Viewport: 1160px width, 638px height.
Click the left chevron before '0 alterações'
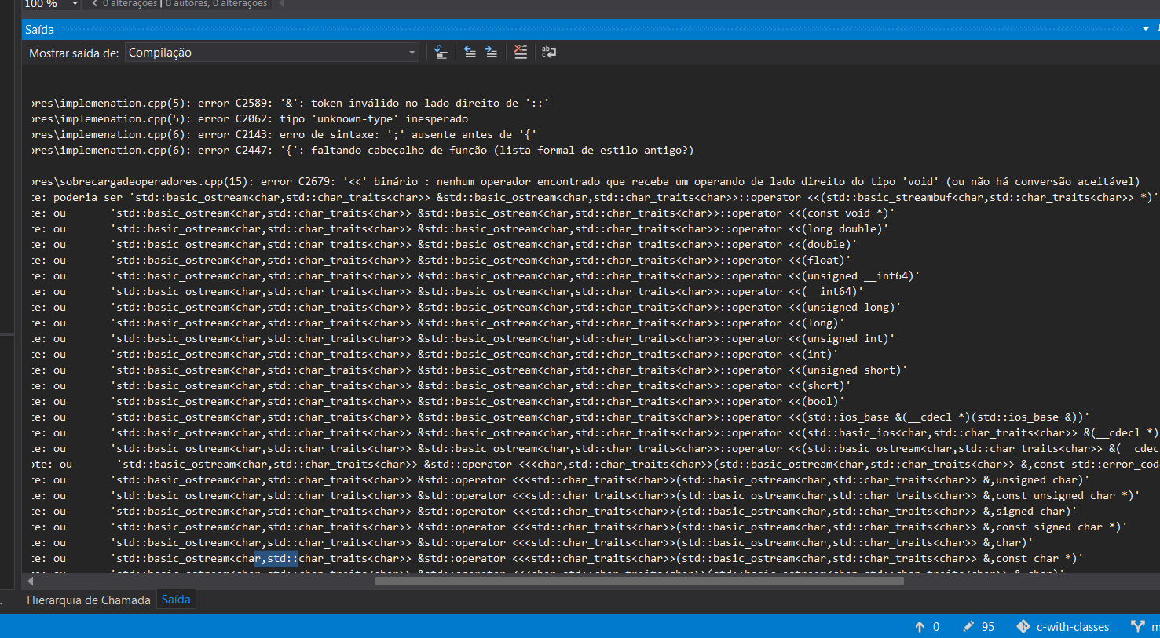coord(95,4)
